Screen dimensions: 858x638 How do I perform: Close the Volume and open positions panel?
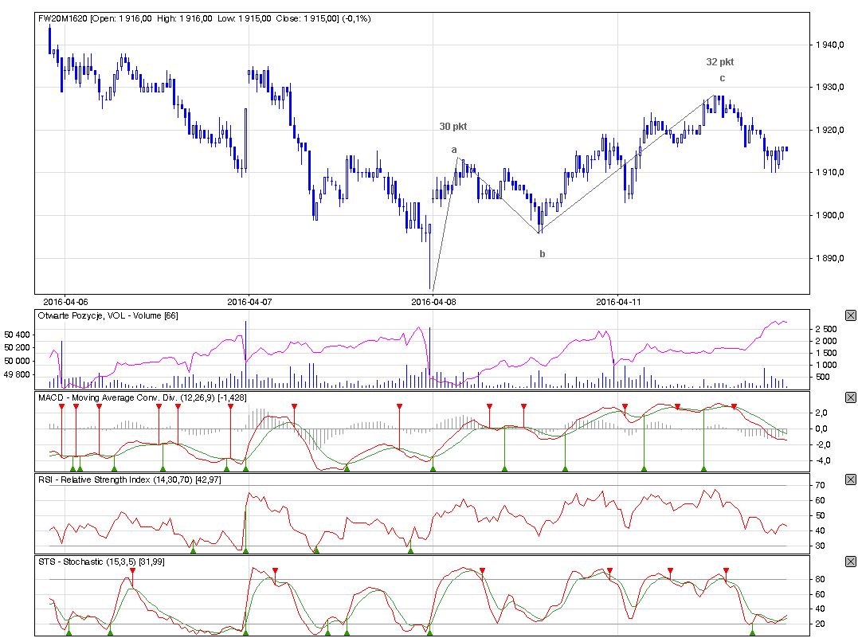[850, 315]
